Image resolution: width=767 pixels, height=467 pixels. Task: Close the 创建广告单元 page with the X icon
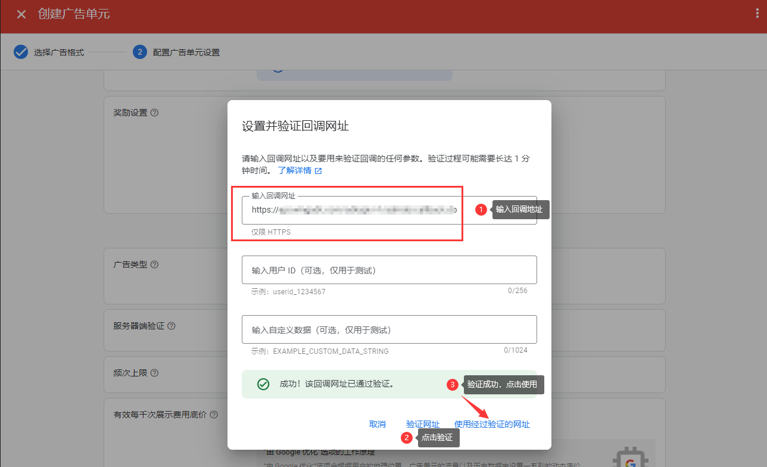[21, 14]
